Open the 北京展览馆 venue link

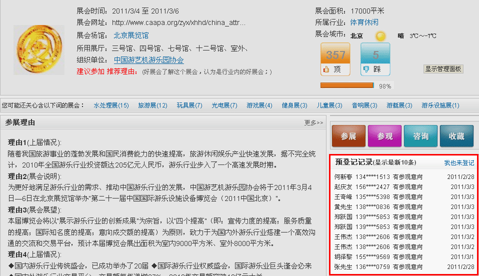coord(130,35)
